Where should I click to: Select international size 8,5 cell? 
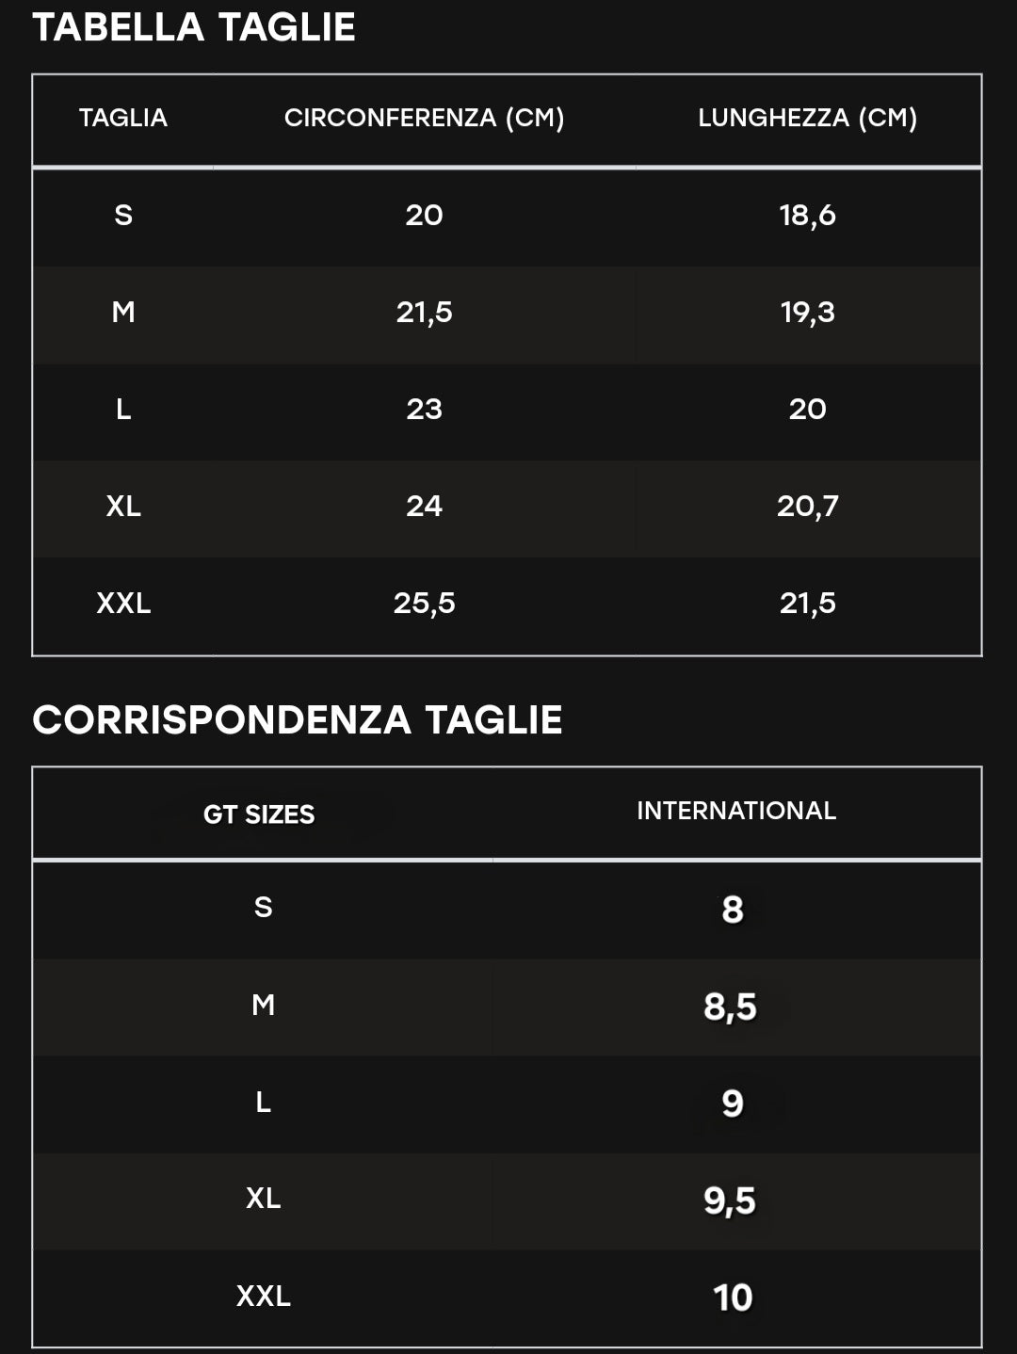pyautogui.click(x=731, y=1007)
